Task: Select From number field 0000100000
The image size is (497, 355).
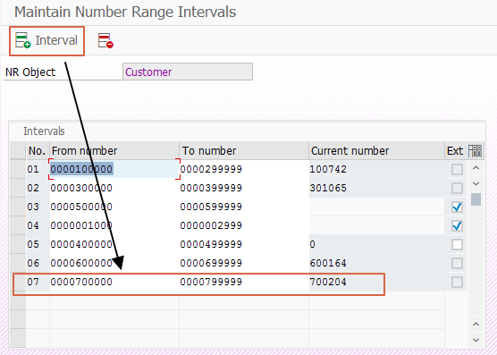Action: click(x=114, y=169)
